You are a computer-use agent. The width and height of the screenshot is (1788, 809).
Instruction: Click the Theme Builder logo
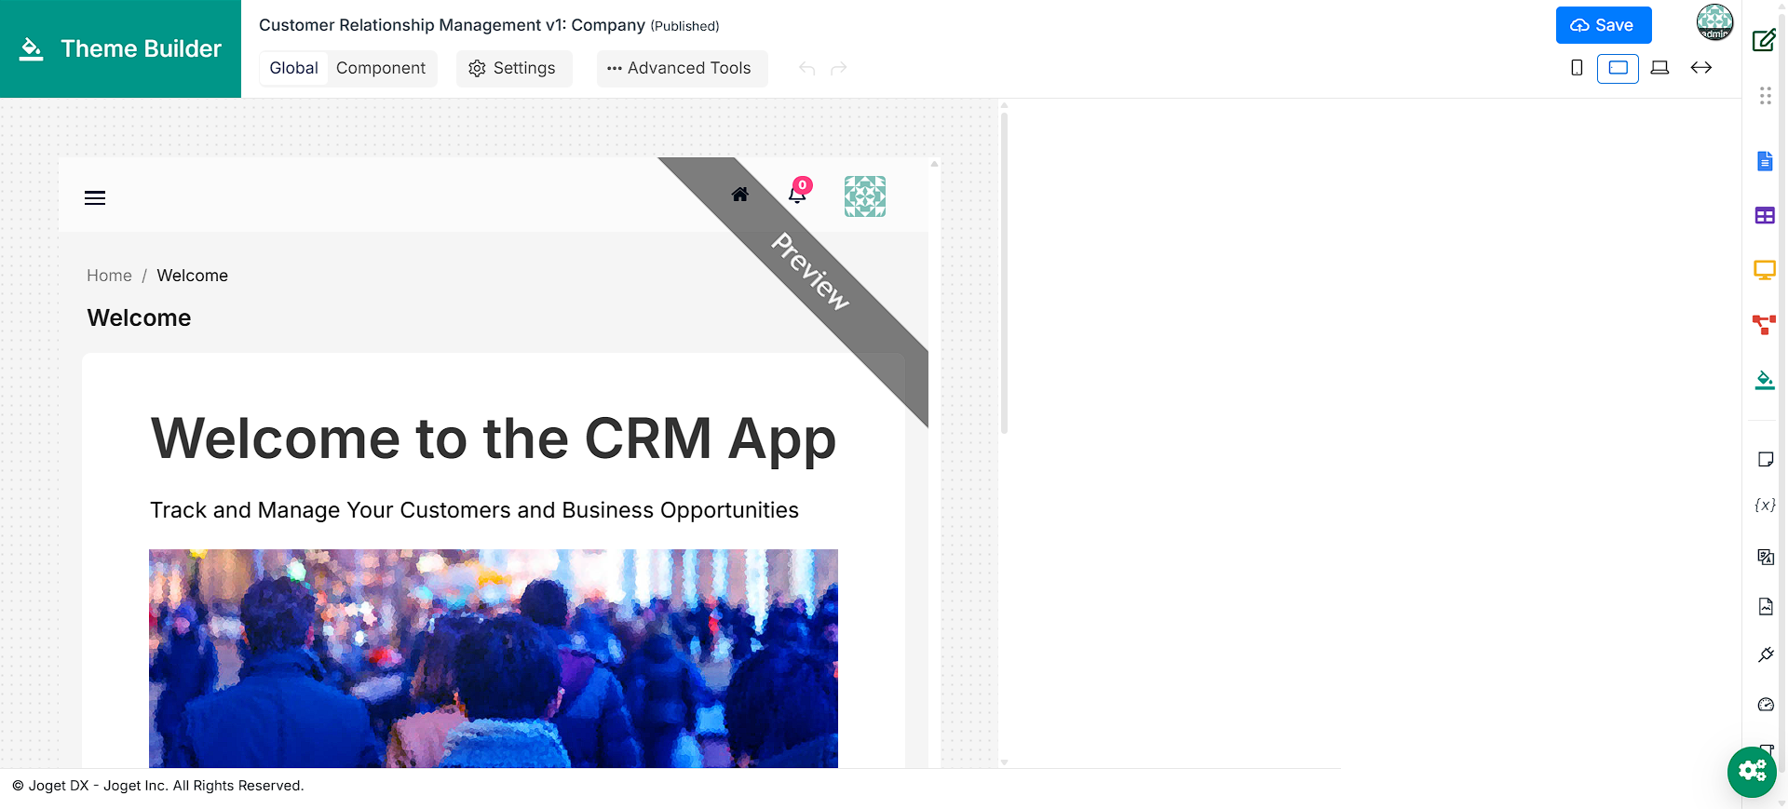click(120, 48)
